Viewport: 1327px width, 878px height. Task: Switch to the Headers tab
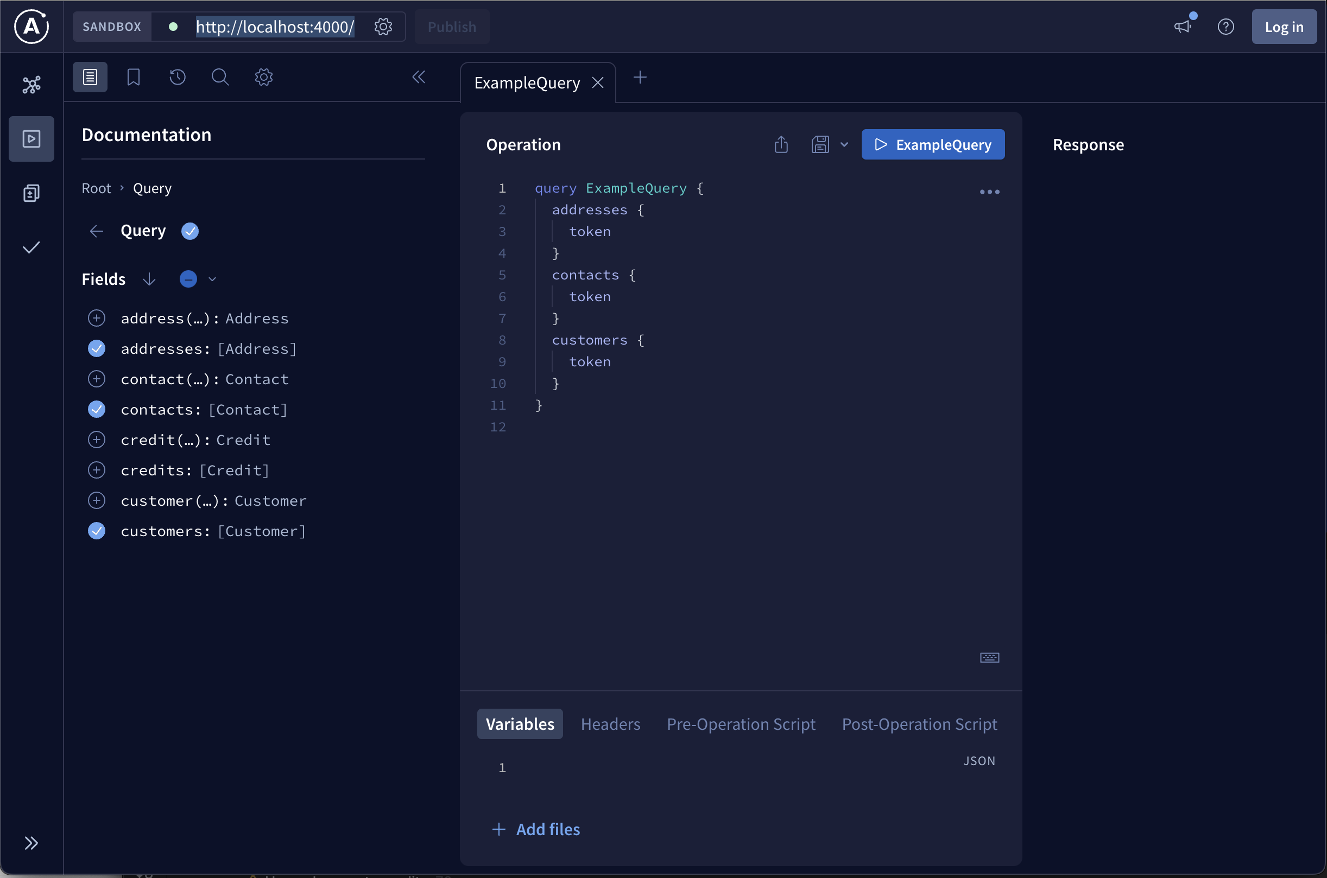pyautogui.click(x=610, y=724)
